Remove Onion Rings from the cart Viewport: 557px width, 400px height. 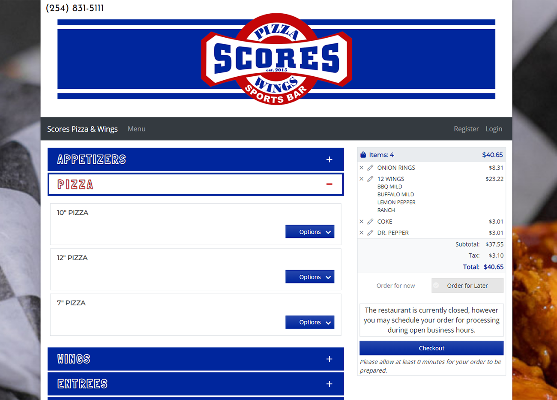click(x=362, y=168)
